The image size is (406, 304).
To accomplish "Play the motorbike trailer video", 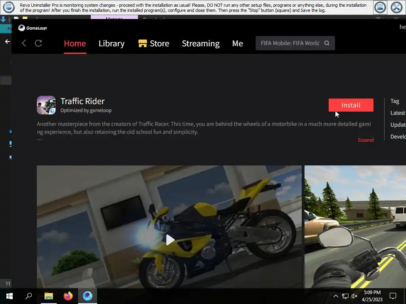I will [170, 240].
